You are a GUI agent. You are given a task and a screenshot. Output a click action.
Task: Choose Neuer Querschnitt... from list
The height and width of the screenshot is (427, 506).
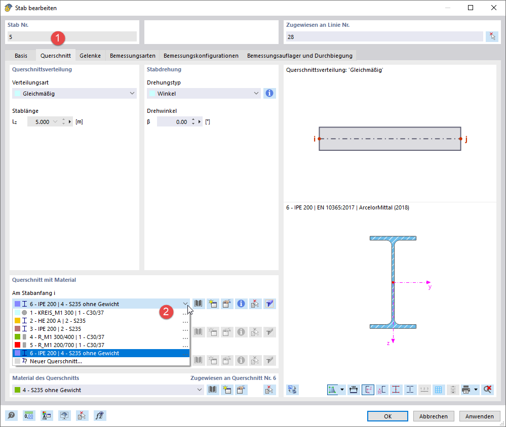click(101, 361)
